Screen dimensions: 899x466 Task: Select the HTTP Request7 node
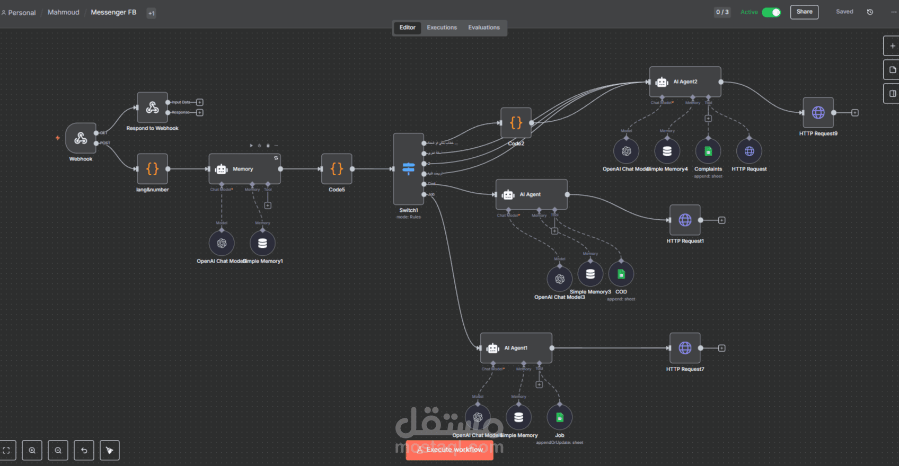(x=685, y=348)
